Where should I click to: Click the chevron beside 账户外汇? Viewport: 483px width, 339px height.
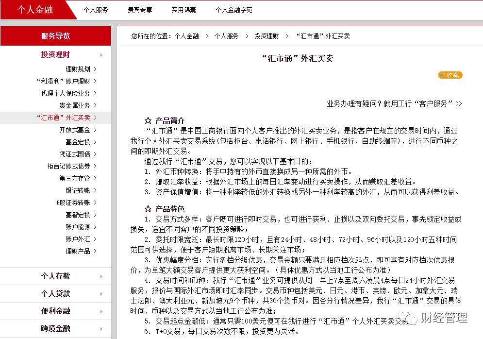[95, 239]
